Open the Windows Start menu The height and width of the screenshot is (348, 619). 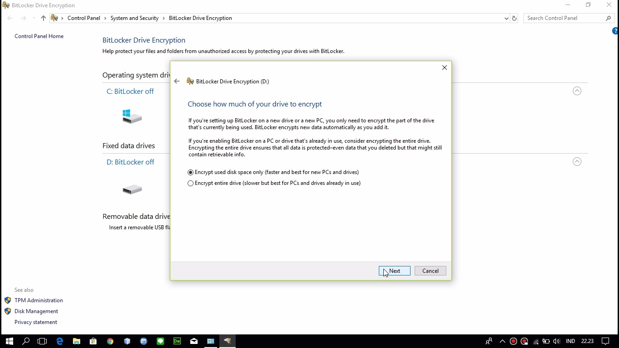point(9,341)
